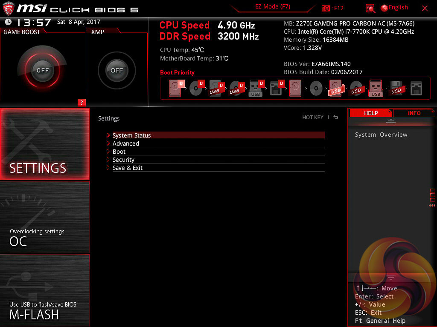437x327 pixels.
Task: Select the legacy USB CD/DVD boot device
Action: tap(356, 88)
